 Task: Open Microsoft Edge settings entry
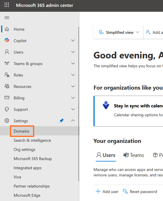(27, 195)
